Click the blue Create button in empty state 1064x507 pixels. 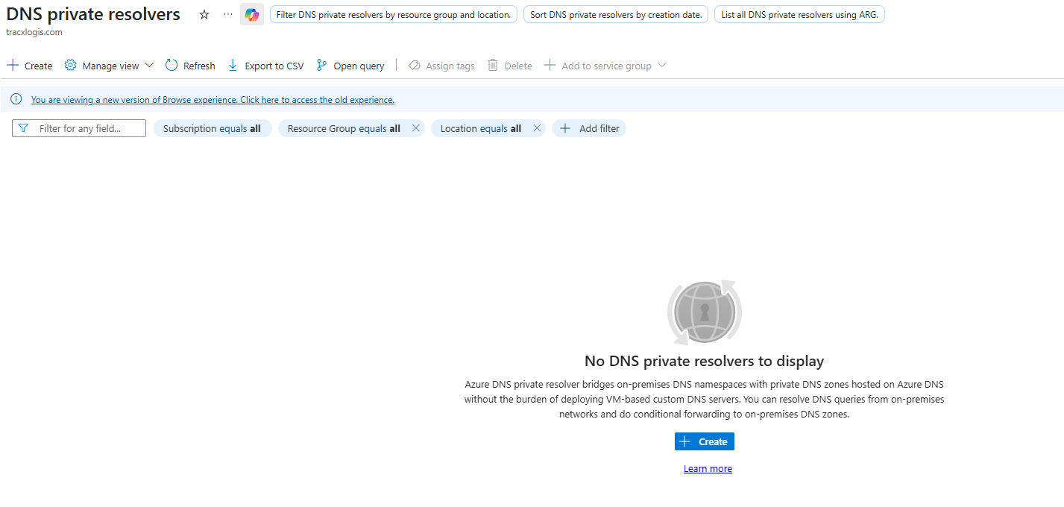point(705,441)
